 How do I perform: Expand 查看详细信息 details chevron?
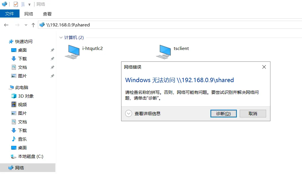click(x=129, y=113)
